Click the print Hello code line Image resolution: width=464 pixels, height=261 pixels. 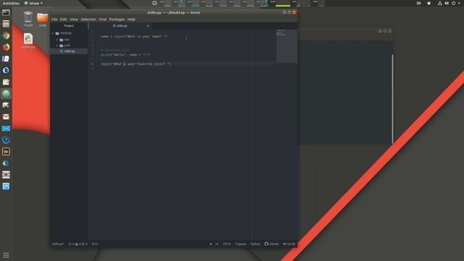[125, 55]
